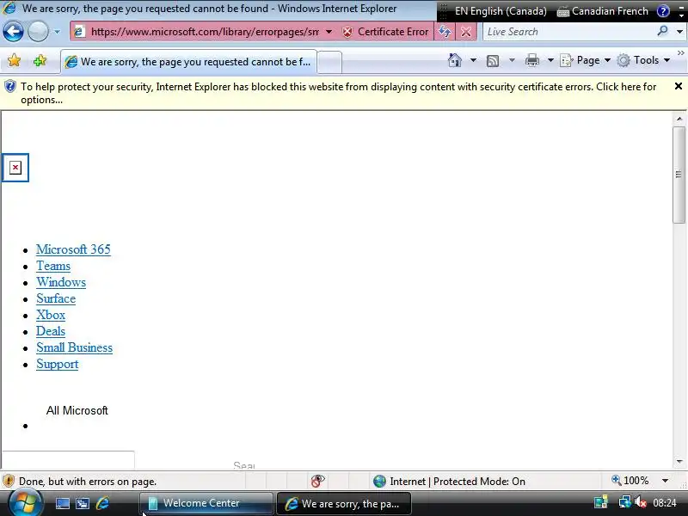Click Show Desktop quick launch icon

pyautogui.click(x=62, y=503)
